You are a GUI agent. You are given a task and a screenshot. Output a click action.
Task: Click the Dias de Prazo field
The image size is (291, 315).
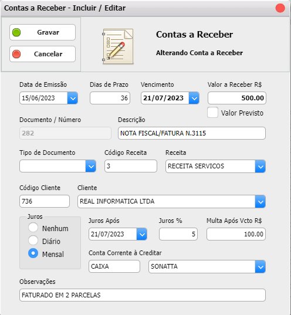(110, 98)
